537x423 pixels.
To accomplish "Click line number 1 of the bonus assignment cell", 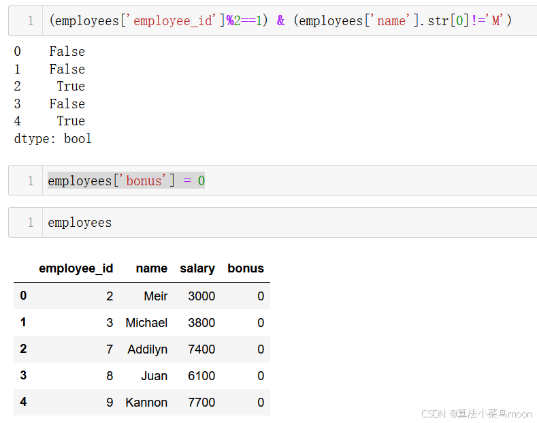I will 31,181.
